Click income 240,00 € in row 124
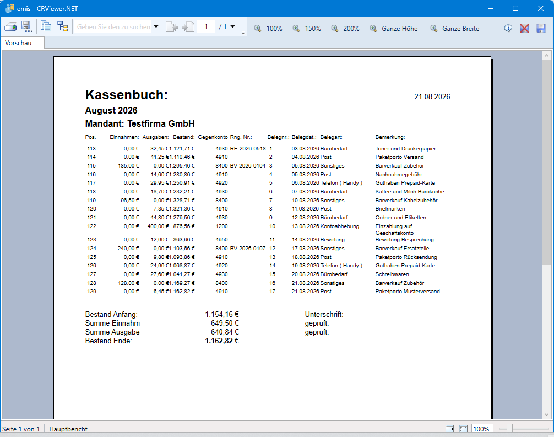 tap(128, 248)
